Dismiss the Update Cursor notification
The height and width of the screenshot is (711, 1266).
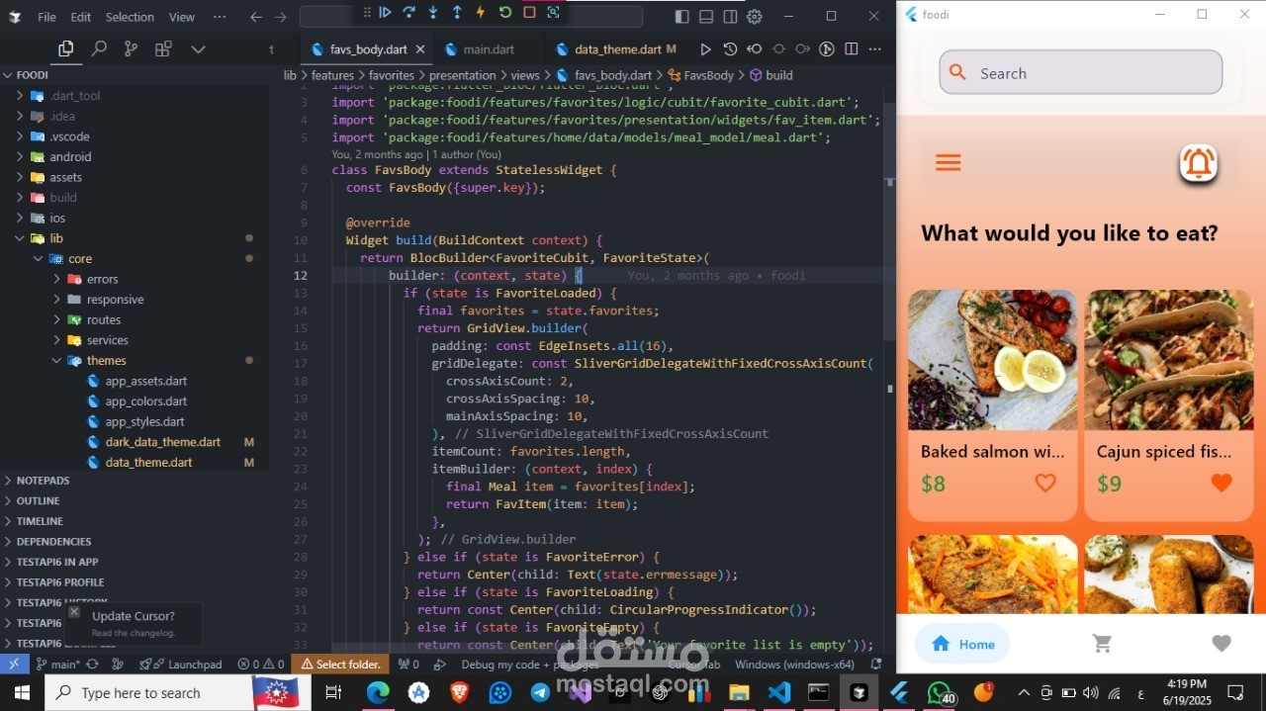click(74, 612)
